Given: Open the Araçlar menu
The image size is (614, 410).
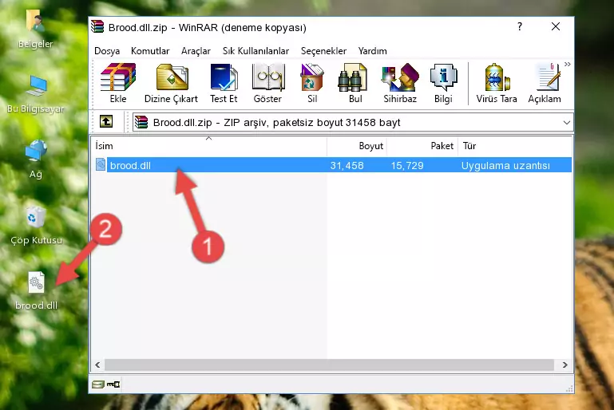Looking at the screenshot, I should [x=196, y=51].
